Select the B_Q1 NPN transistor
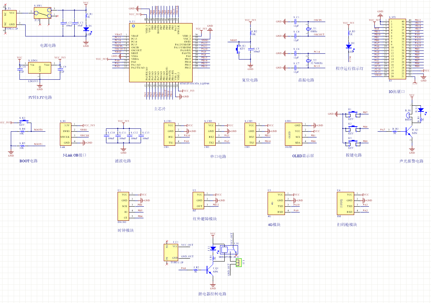This screenshot has width=431, height=303. click(409, 131)
